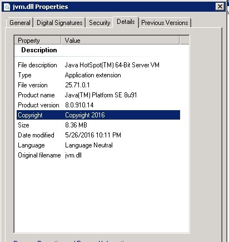Select the File description property row

98,65
